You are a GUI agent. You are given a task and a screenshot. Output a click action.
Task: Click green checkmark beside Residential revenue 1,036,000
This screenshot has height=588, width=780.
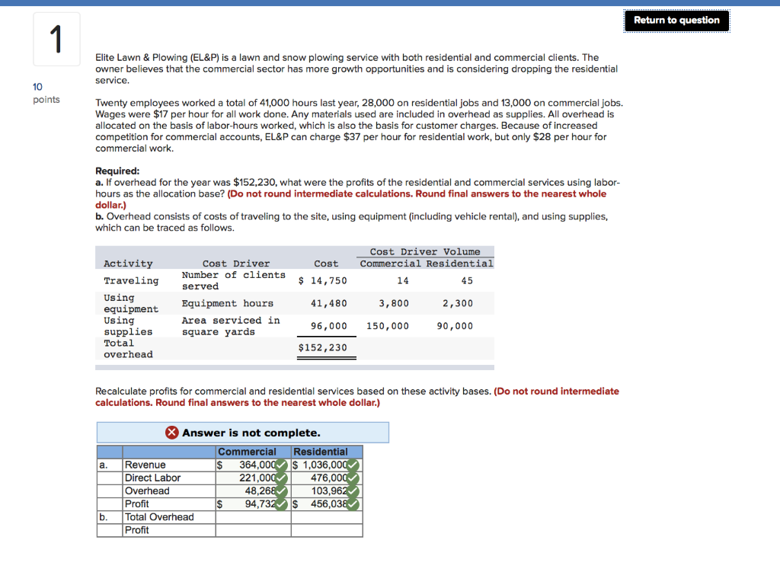pos(353,465)
